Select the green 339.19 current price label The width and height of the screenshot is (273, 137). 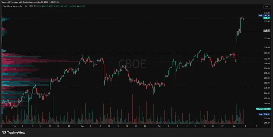pyautogui.click(x=267, y=18)
